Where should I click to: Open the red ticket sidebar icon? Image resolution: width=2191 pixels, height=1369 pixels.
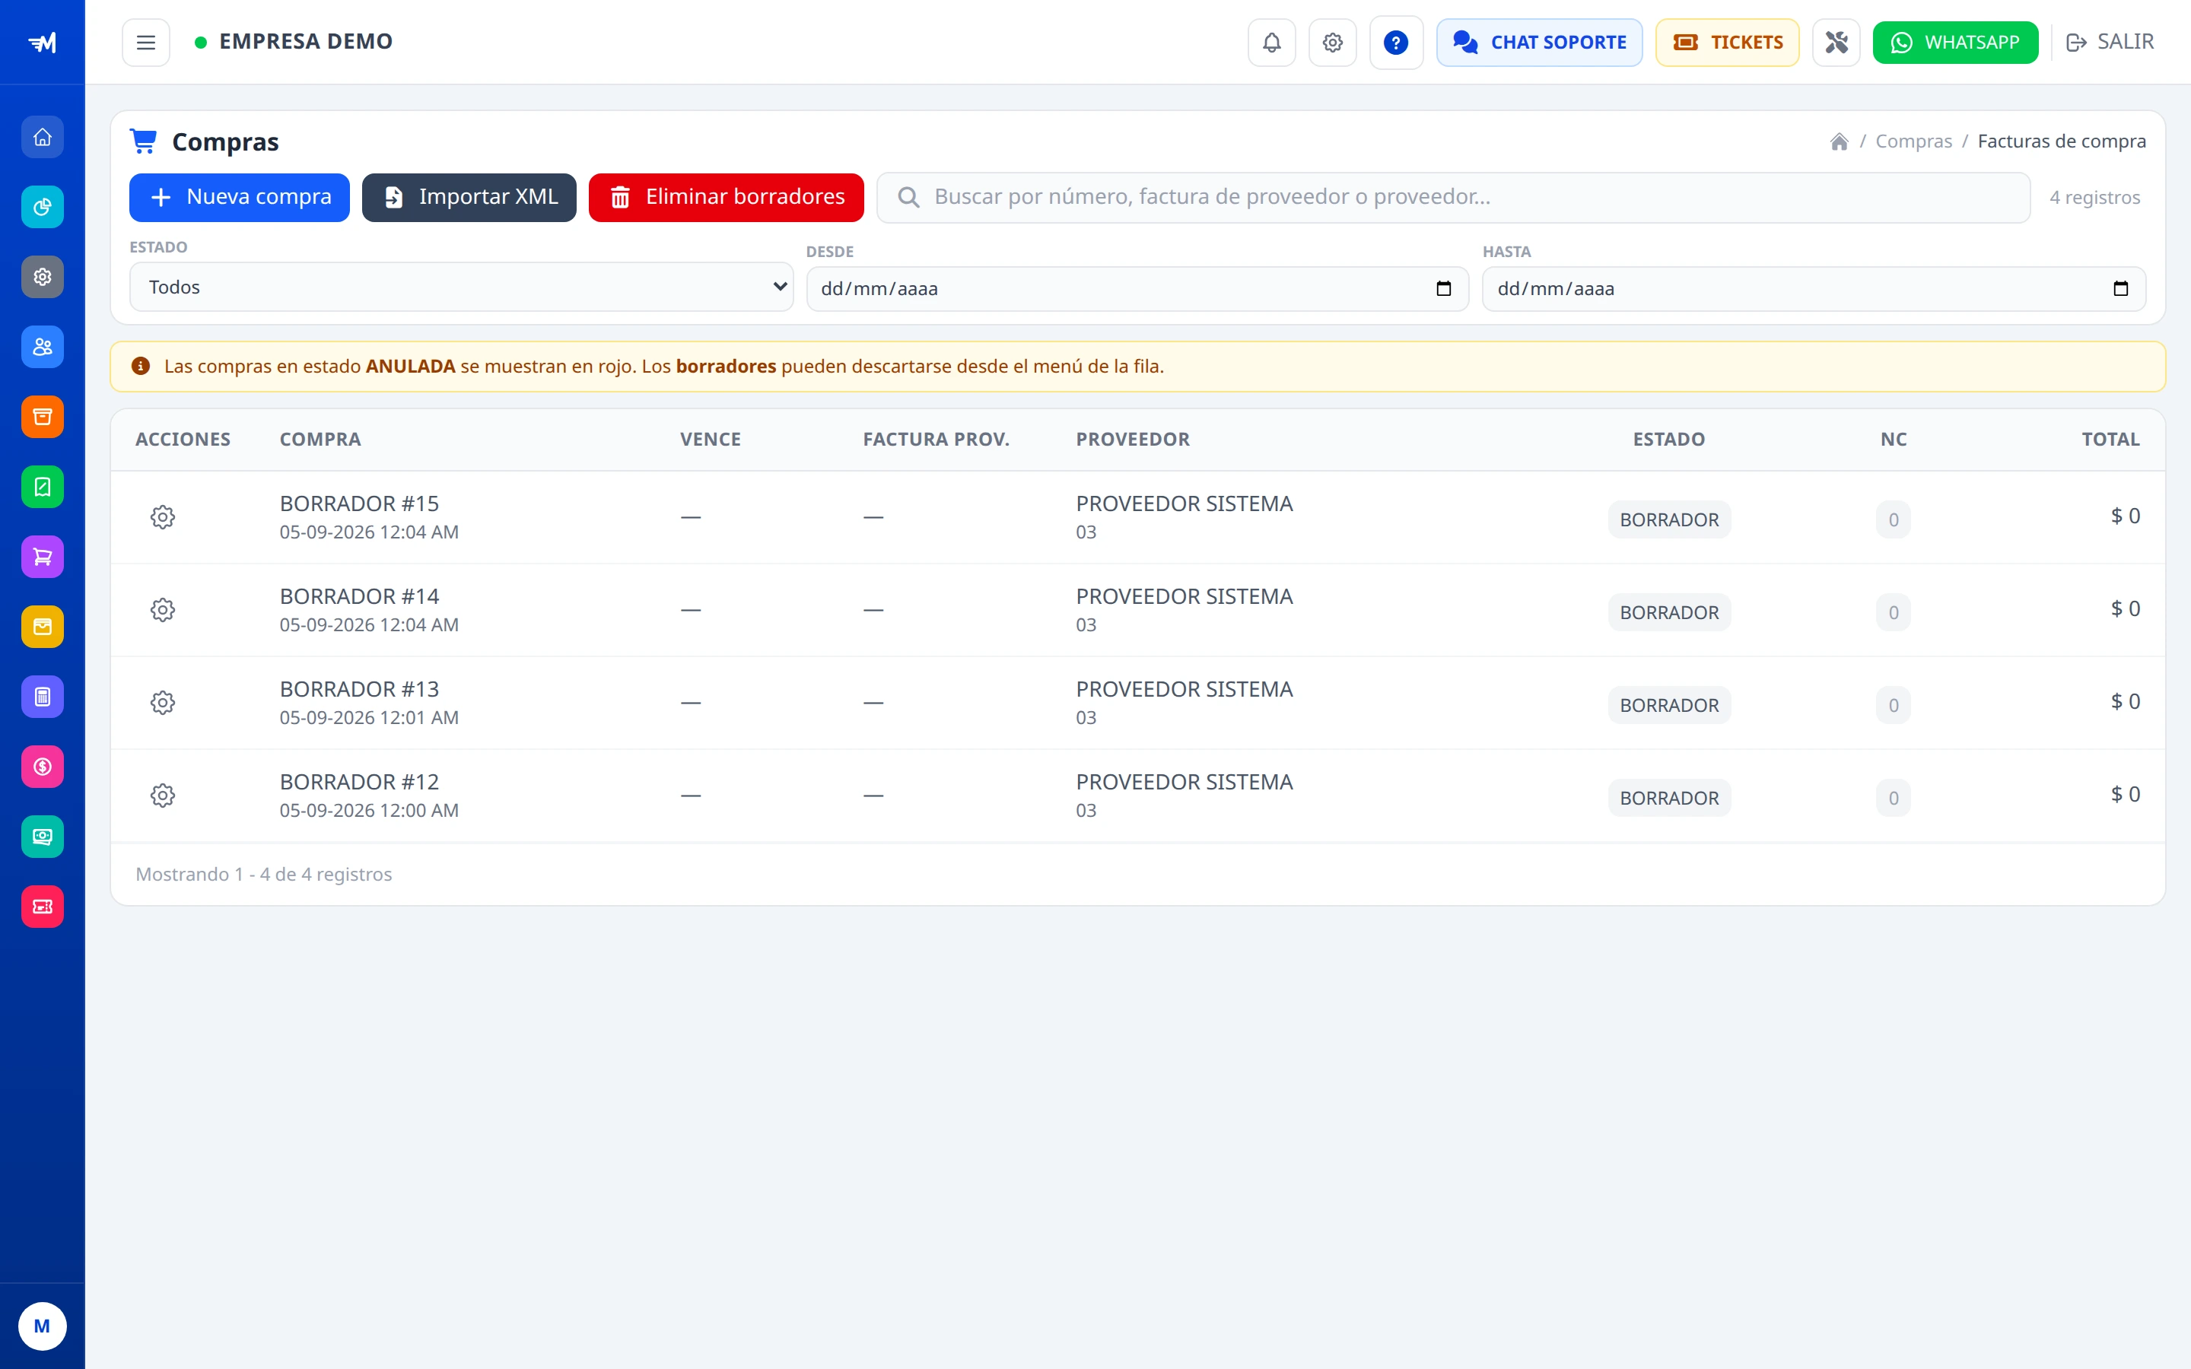[x=43, y=907]
